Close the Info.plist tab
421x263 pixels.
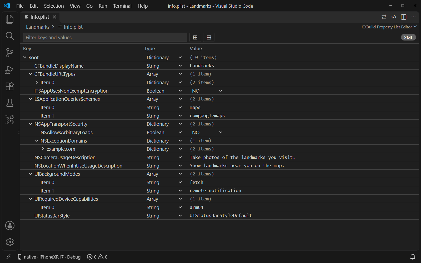click(x=54, y=17)
